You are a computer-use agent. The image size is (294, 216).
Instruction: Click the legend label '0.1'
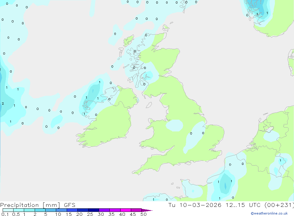tap(5, 214)
